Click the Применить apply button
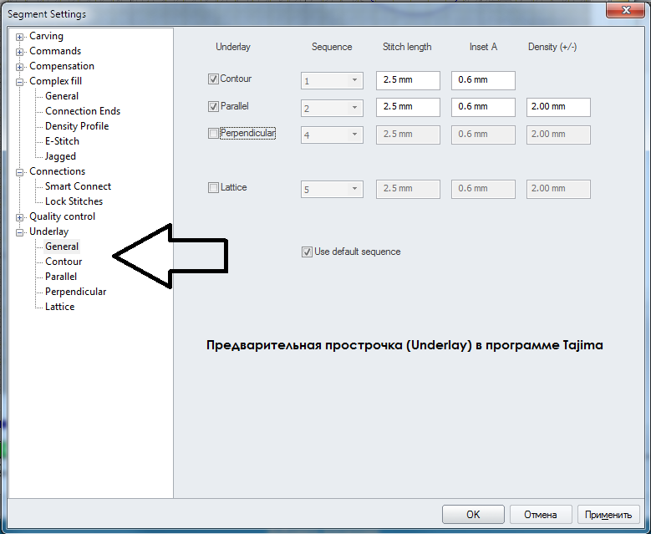The height and width of the screenshot is (534, 651). tap(608, 515)
